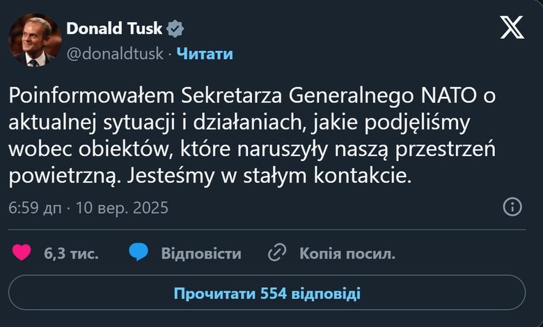Open the Donald Tusk display name

coord(114,29)
